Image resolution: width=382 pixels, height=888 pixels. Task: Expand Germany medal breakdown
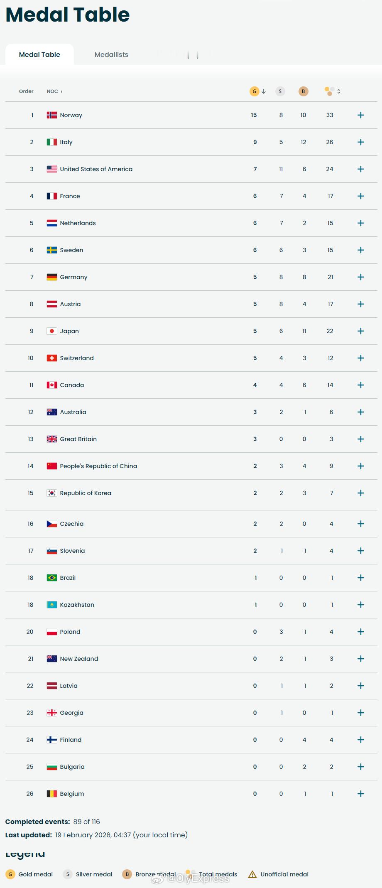[361, 277]
